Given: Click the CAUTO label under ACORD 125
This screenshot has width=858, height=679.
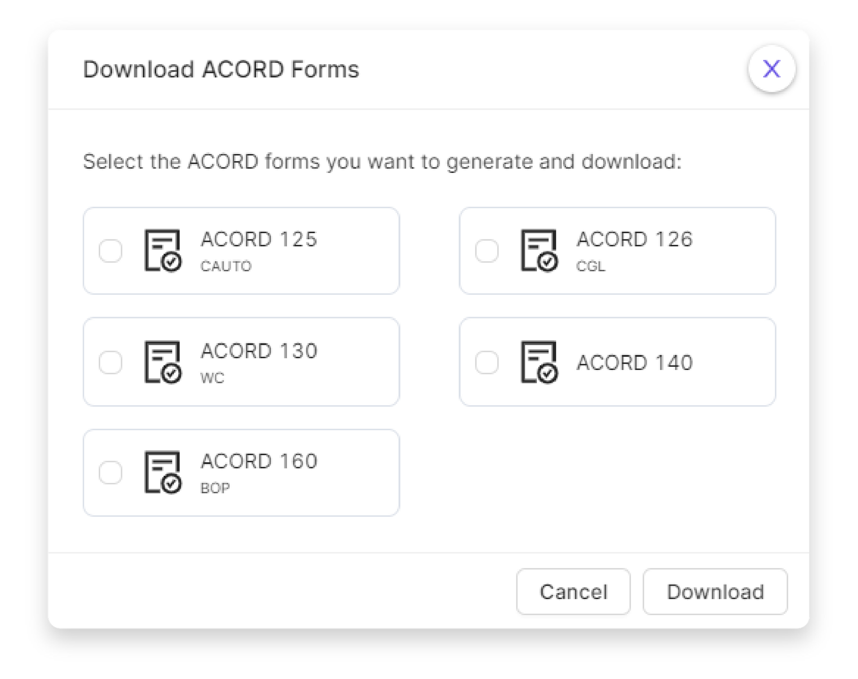Looking at the screenshot, I should tap(226, 266).
